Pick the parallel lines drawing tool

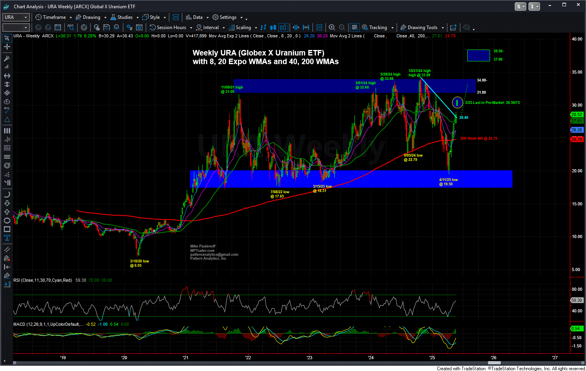[7, 93]
